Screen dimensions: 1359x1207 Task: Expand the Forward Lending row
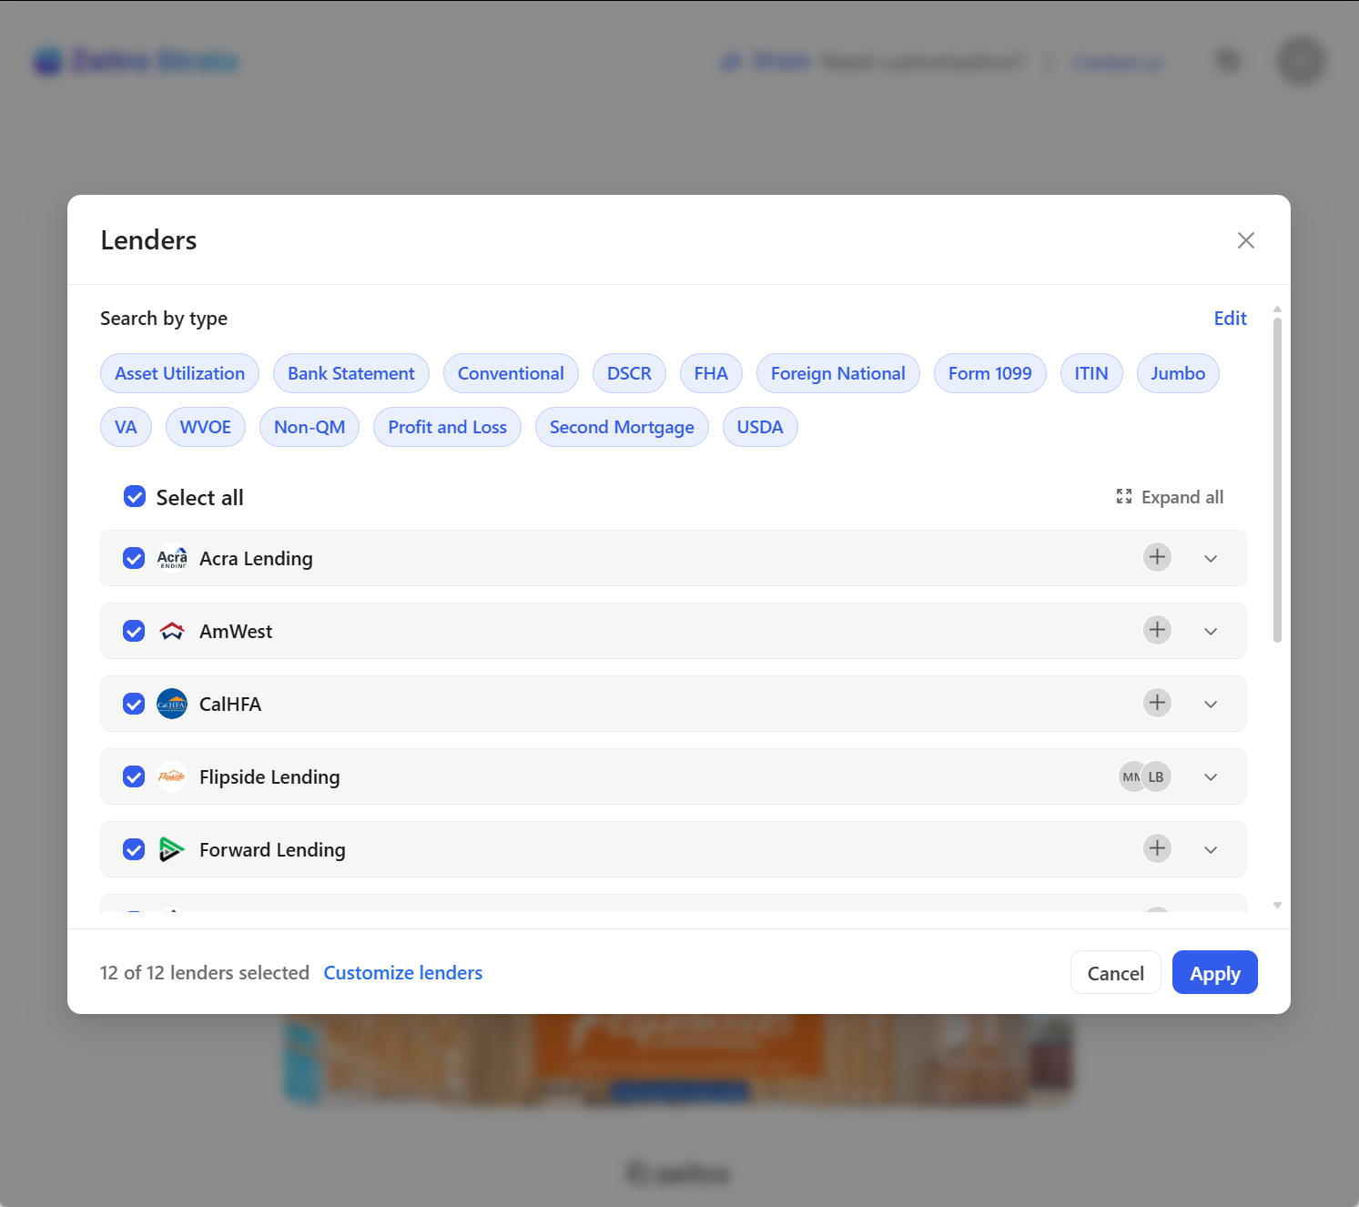[x=1211, y=849]
